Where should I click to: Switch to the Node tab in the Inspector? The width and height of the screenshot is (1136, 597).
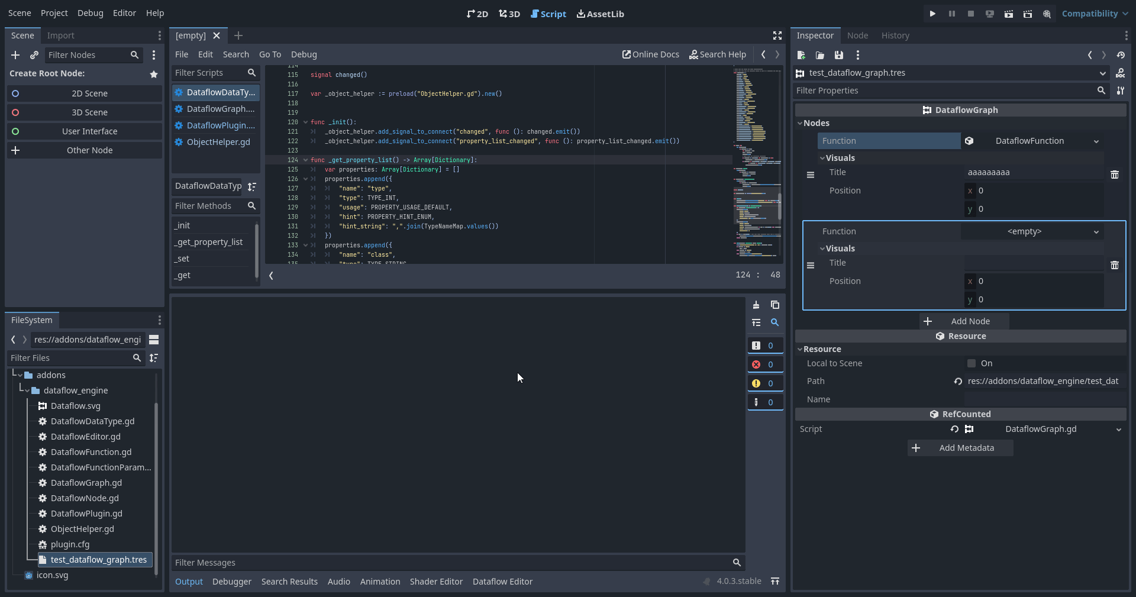tap(858, 36)
